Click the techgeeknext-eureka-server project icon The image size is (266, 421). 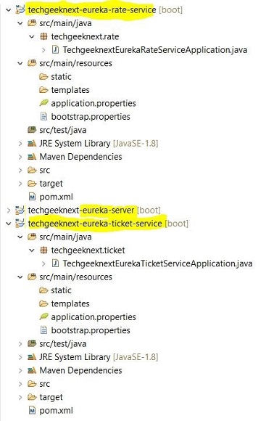click(20, 210)
